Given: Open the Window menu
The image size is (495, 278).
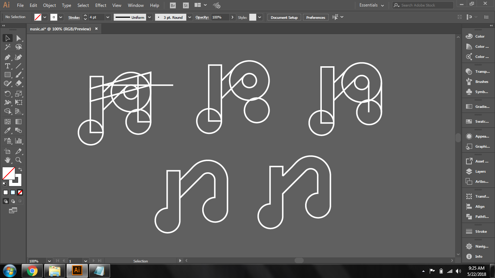Looking at the screenshot, I should [x=136, y=5].
